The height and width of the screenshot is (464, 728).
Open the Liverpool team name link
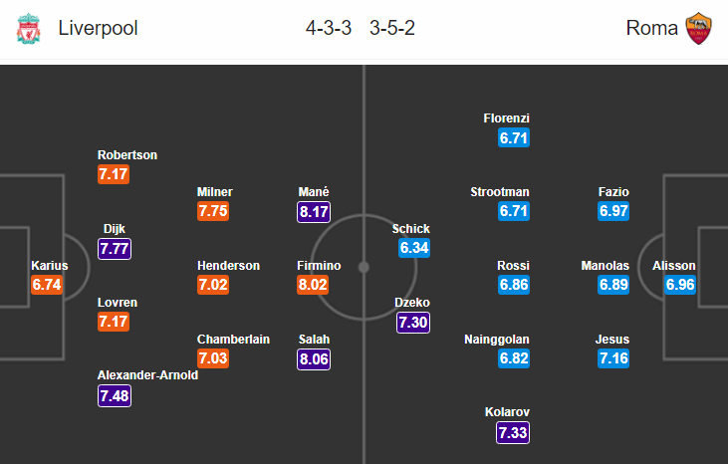coord(98,28)
